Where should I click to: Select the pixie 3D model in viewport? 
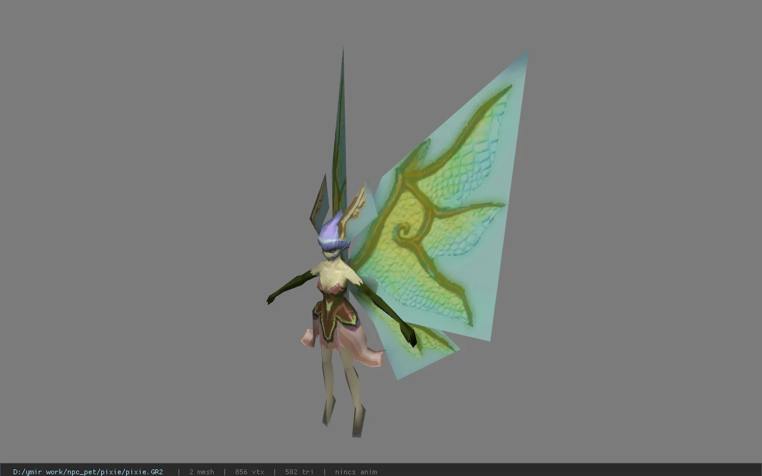(397, 243)
